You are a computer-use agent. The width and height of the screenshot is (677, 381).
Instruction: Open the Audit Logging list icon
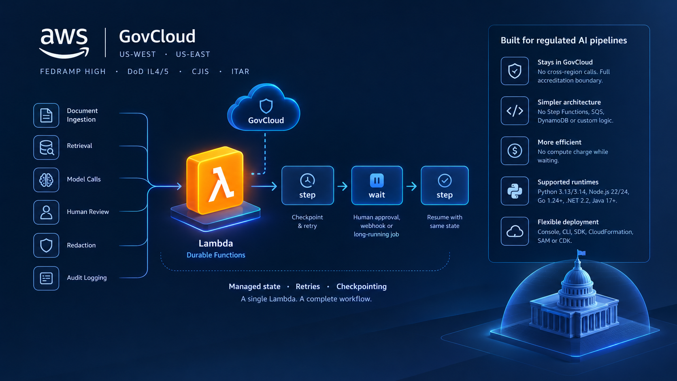[x=46, y=278]
